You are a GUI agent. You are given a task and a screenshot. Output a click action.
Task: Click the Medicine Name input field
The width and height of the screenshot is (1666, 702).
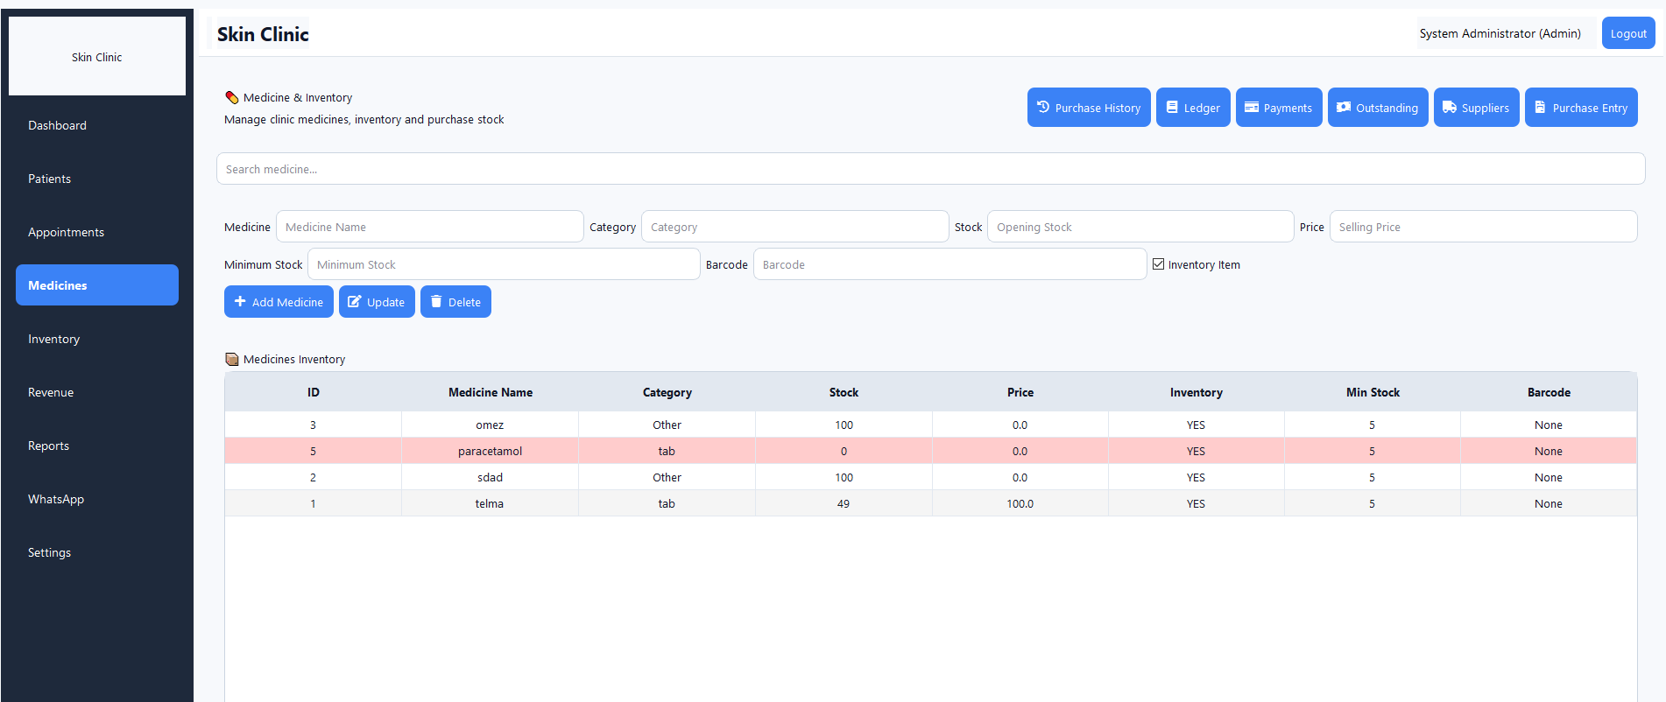pyautogui.click(x=429, y=227)
